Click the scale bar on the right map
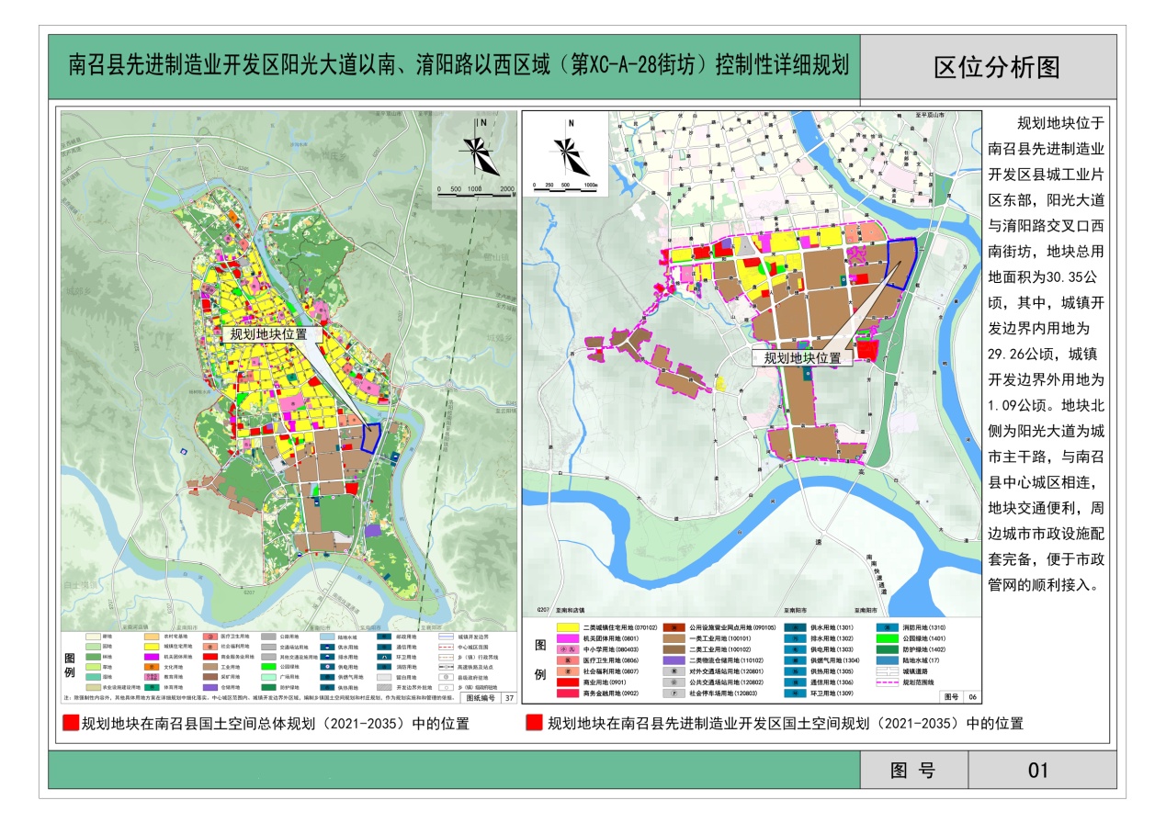Viewport: 1166px width, 823px height. tap(570, 188)
